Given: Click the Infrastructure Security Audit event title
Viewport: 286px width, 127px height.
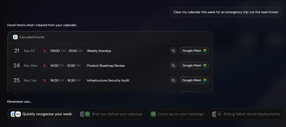Looking at the screenshot, I should point(108,80).
